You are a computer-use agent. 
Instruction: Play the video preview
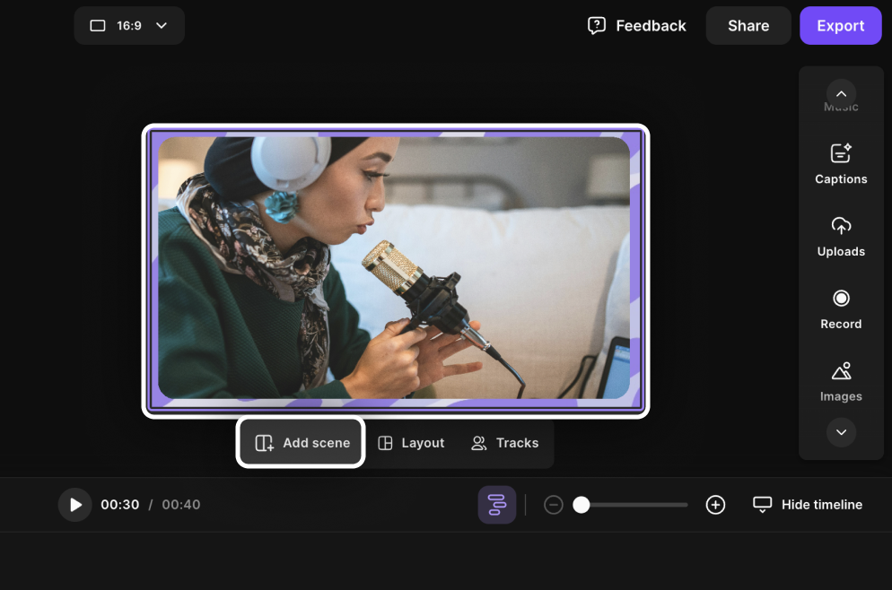pyautogui.click(x=75, y=505)
